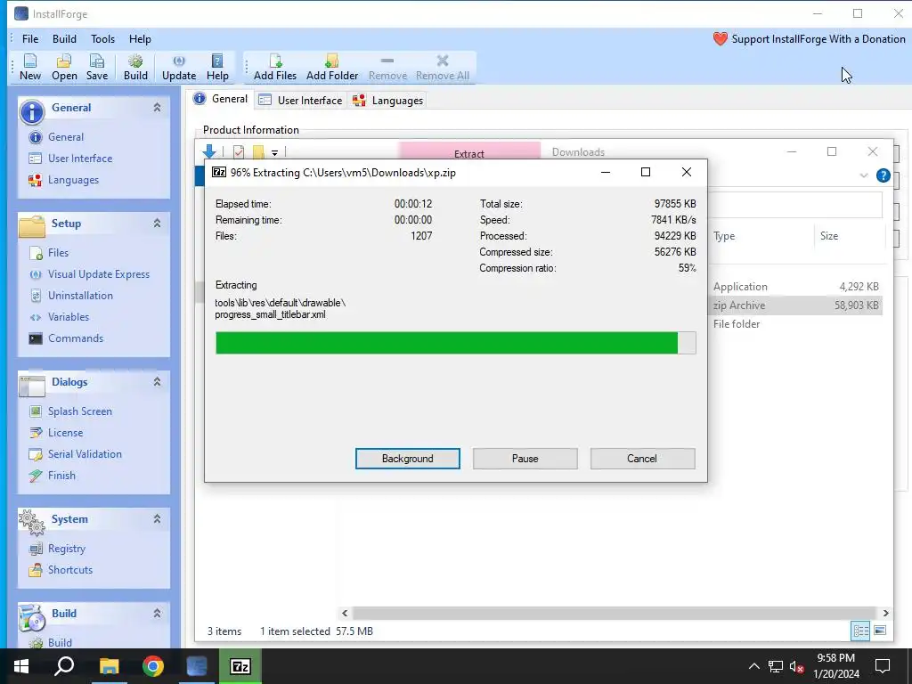This screenshot has height=684, width=912.
Task: Click Explorer quick access blue down arrow icon
Action: 209,151
